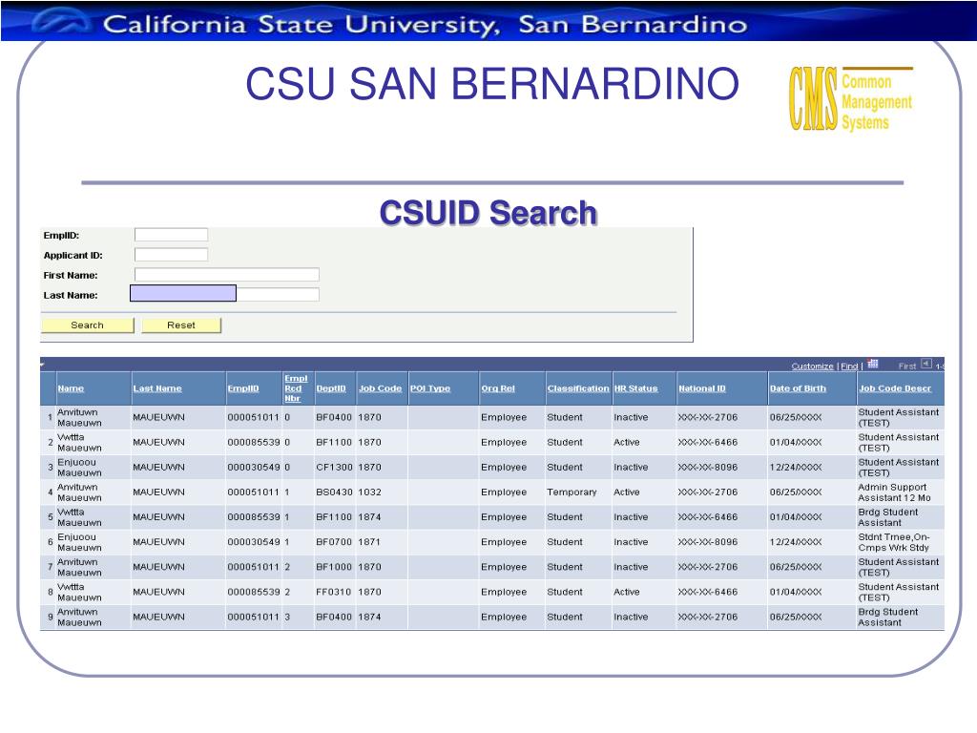
Task: Sort by the Job Code column header
Action: click(x=380, y=388)
